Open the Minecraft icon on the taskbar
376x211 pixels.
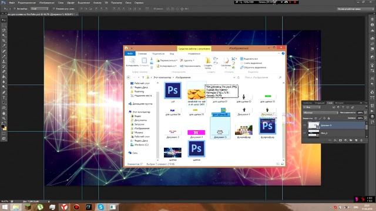pyautogui.click(x=28, y=207)
